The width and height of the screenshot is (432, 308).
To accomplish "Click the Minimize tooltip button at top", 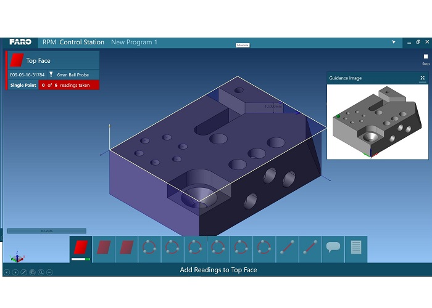I will point(243,45).
